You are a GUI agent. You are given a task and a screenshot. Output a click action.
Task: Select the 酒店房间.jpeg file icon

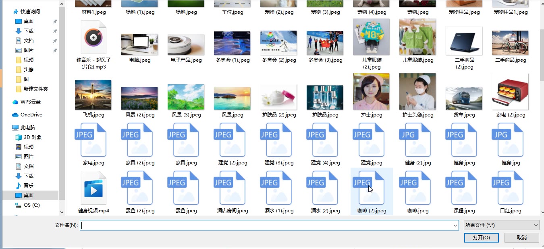tap(230, 188)
